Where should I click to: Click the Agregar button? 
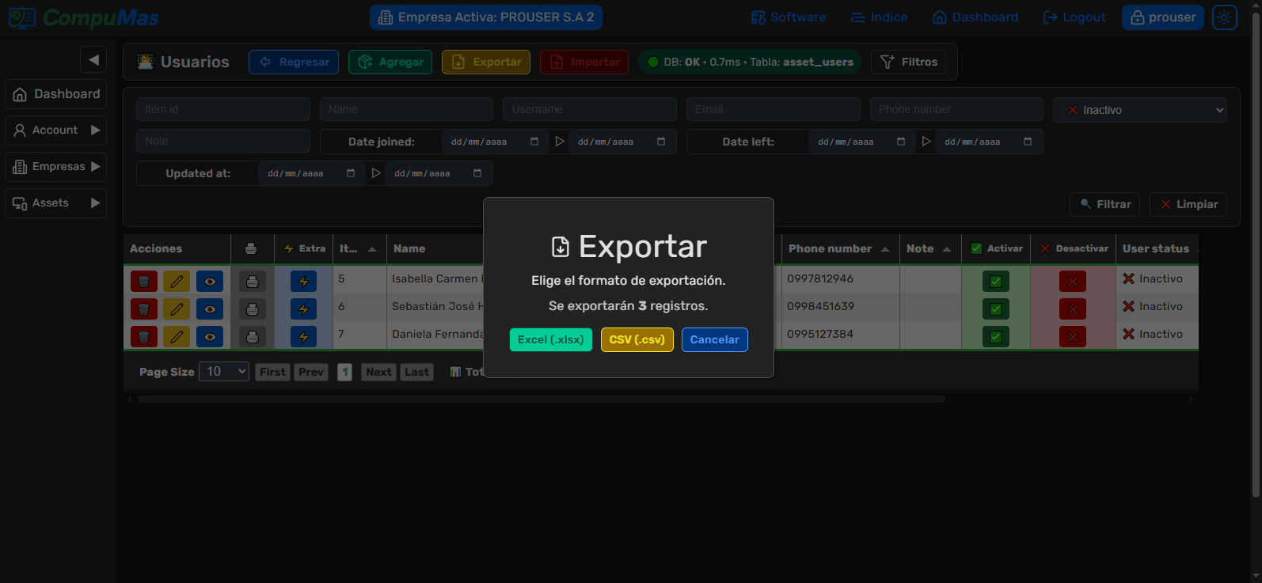click(x=390, y=62)
